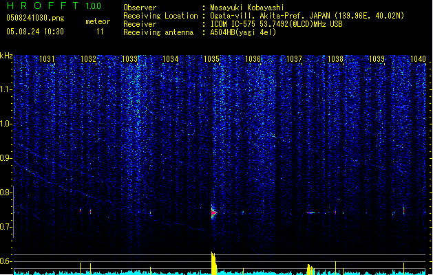Click the 0.6 frequency axis label
Screen dimensions: 433x275
click(6, 261)
